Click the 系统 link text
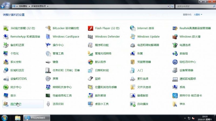The image size is (216, 121). point(182,87)
